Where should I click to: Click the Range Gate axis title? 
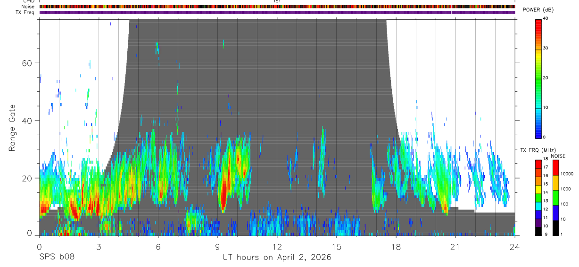[11, 128]
